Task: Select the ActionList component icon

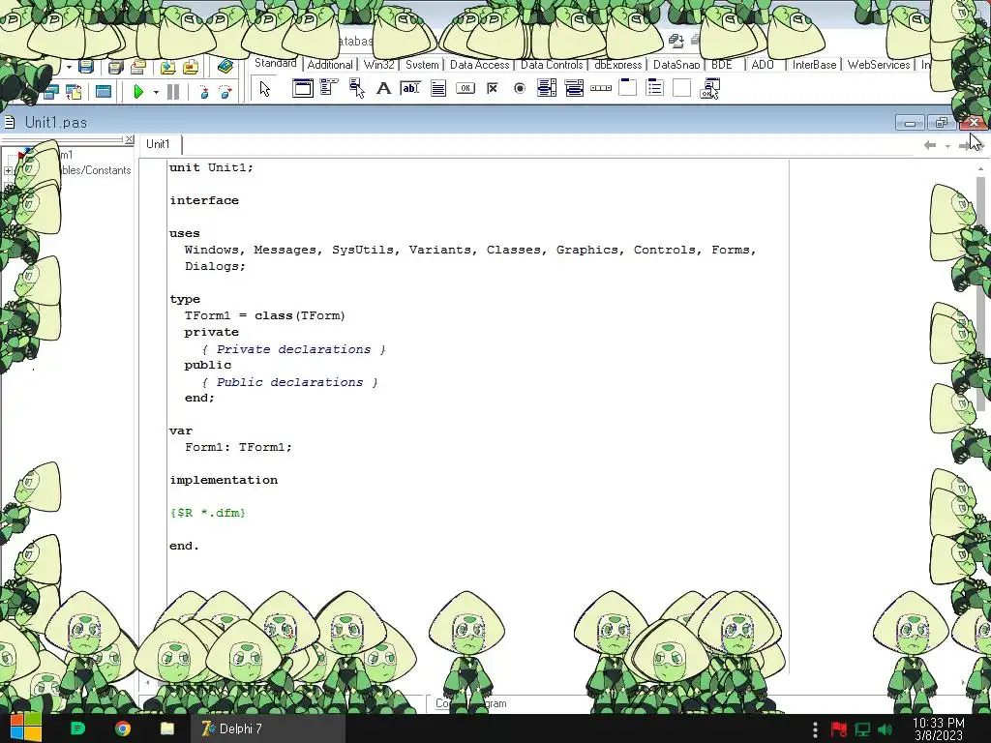Action: click(709, 88)
